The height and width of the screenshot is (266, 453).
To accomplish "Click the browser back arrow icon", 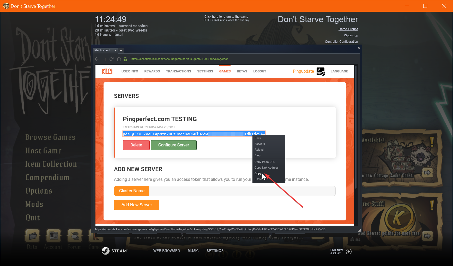I will point(97,59).
